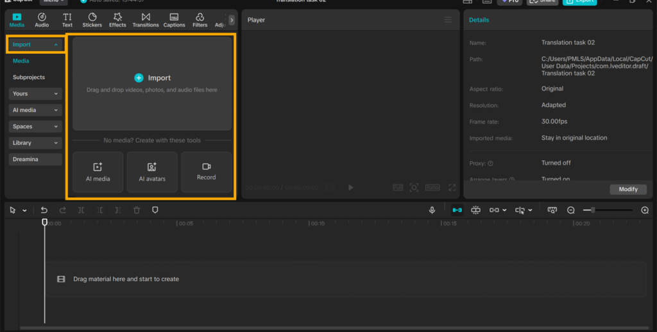This screenshot has width=657, height=332.
Task: Click the marker shield icon in timeline toolbar
Action: click(x=155, y=210)
